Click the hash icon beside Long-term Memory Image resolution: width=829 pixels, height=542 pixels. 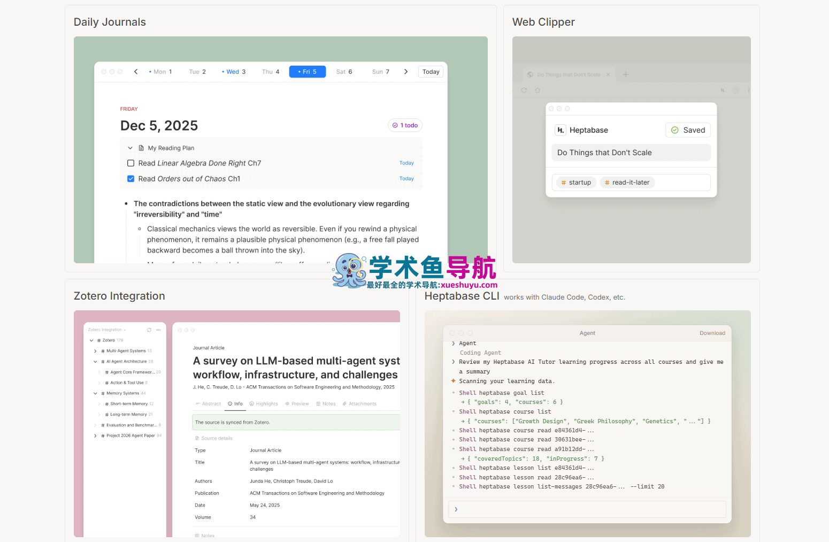(x=107, y=415)
